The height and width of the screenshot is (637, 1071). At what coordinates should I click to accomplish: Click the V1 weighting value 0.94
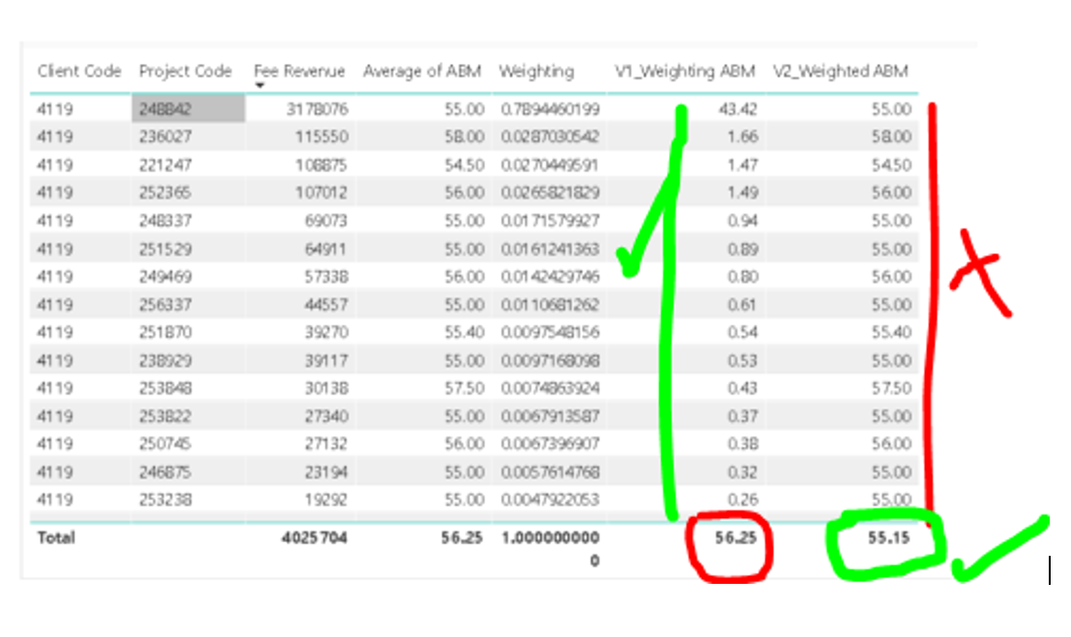(742, 220)
